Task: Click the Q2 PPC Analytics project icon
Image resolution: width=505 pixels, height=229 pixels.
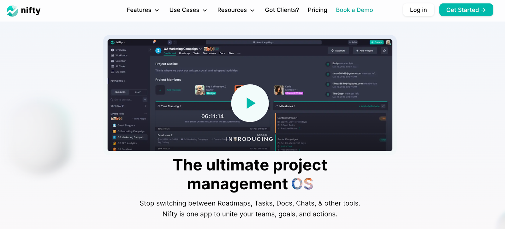Action: pyautogui.click(x=115, y=143)
